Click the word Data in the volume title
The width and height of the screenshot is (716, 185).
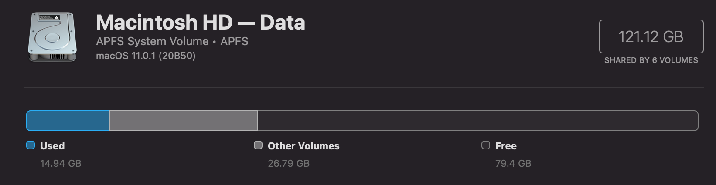283,22
